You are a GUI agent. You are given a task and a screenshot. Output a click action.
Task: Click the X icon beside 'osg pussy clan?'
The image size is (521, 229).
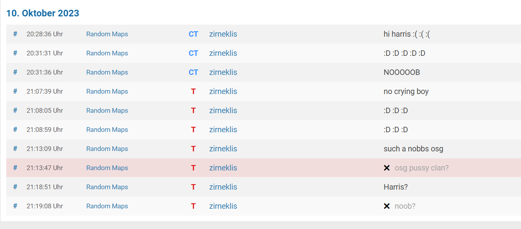click(387, 168)
